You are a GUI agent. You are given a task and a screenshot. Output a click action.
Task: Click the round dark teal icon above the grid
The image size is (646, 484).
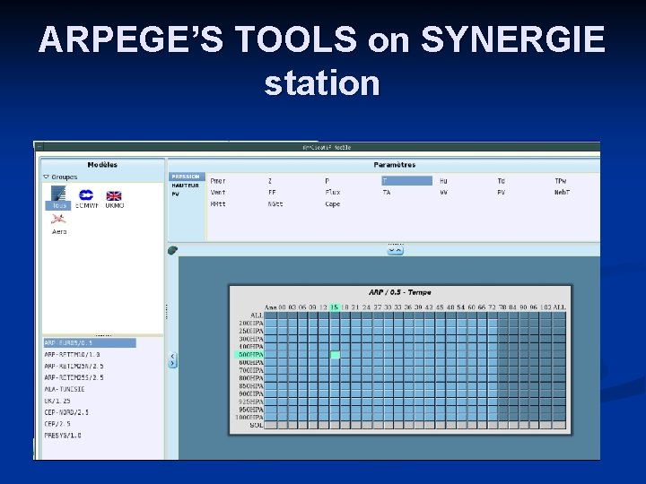[x=172, y=250]
